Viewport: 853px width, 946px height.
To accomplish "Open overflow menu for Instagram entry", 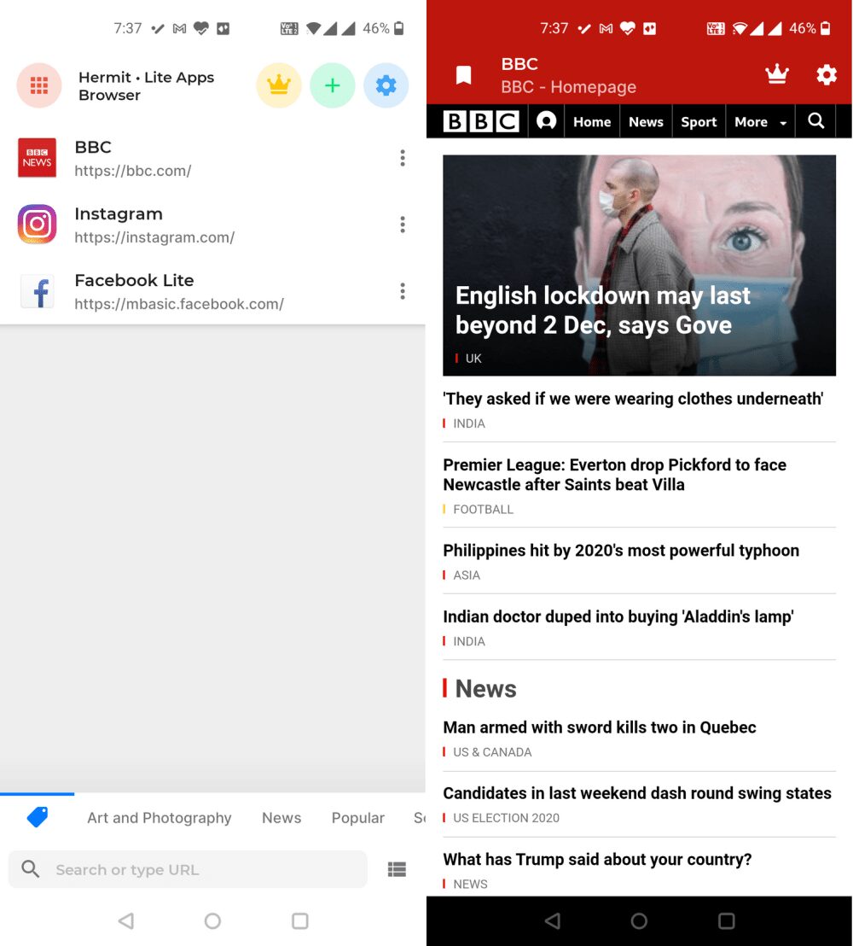I will 403,225.
